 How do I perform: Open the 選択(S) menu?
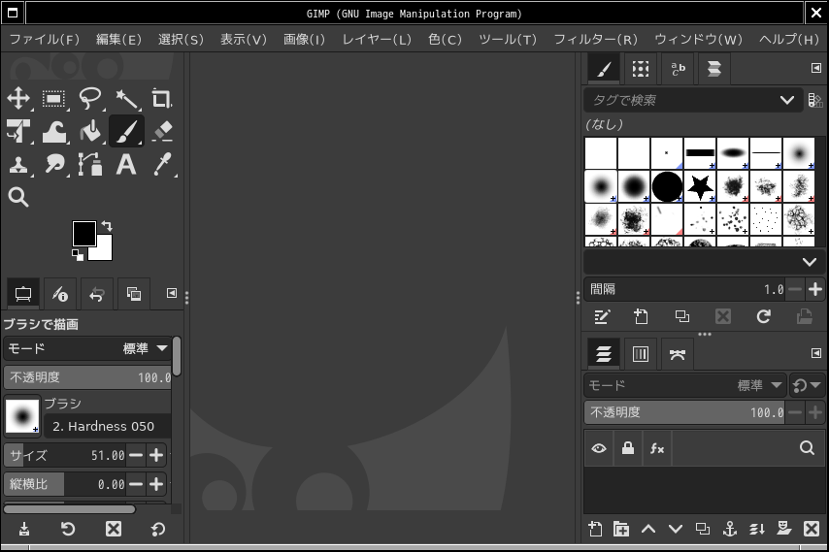coord(181,40)
